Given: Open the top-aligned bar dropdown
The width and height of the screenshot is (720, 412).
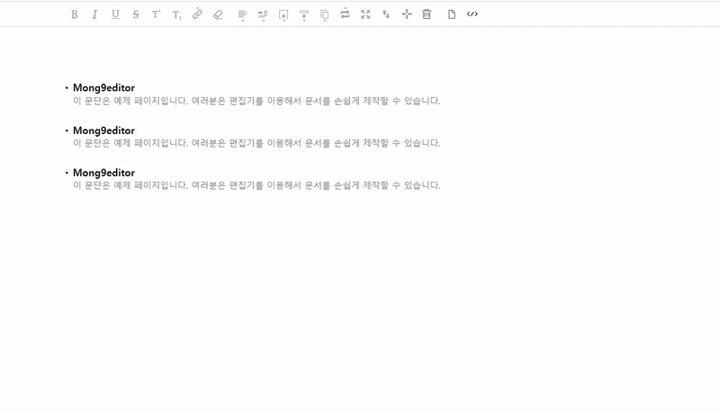Looking at the screenshot, I should (303, 14).
